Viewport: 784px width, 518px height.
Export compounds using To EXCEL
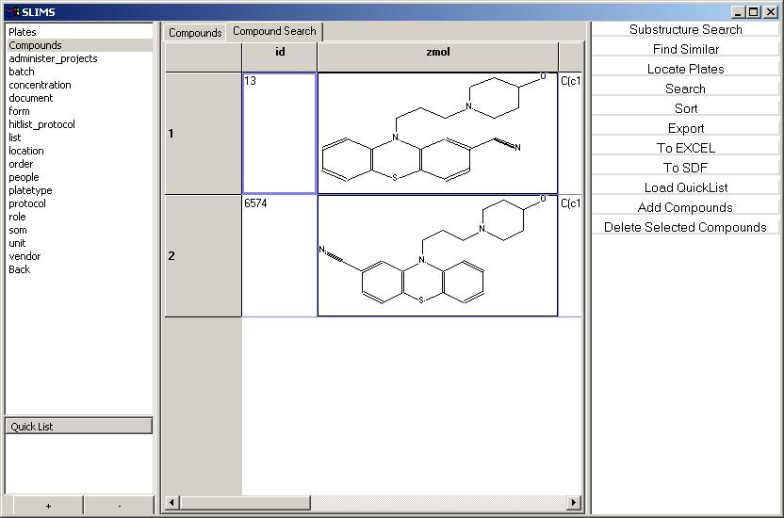[x=685, y=149]
